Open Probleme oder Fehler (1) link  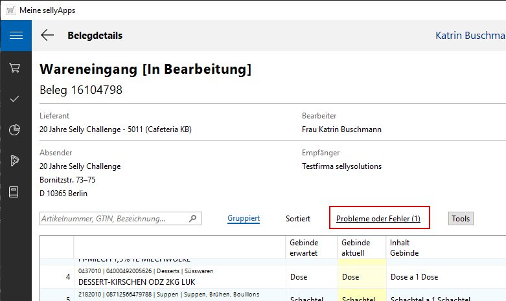point(378,219)
